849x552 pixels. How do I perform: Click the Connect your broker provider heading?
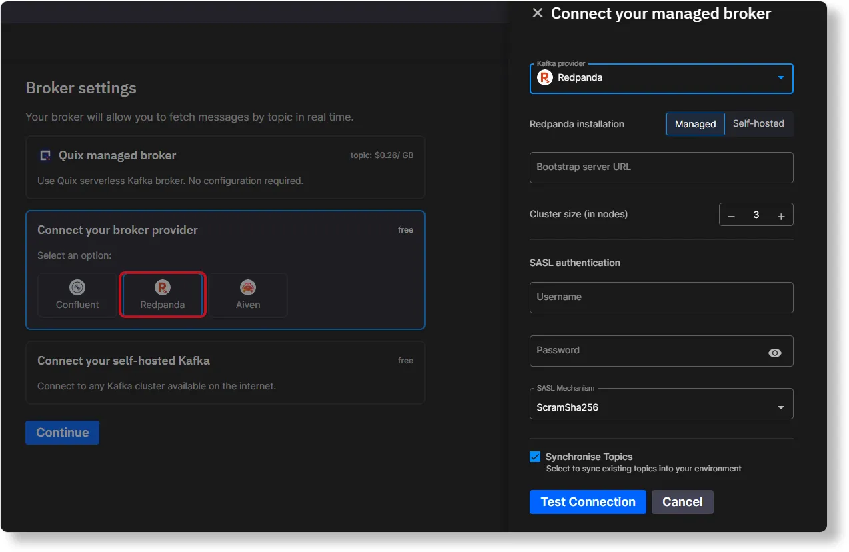pos(117,230)
